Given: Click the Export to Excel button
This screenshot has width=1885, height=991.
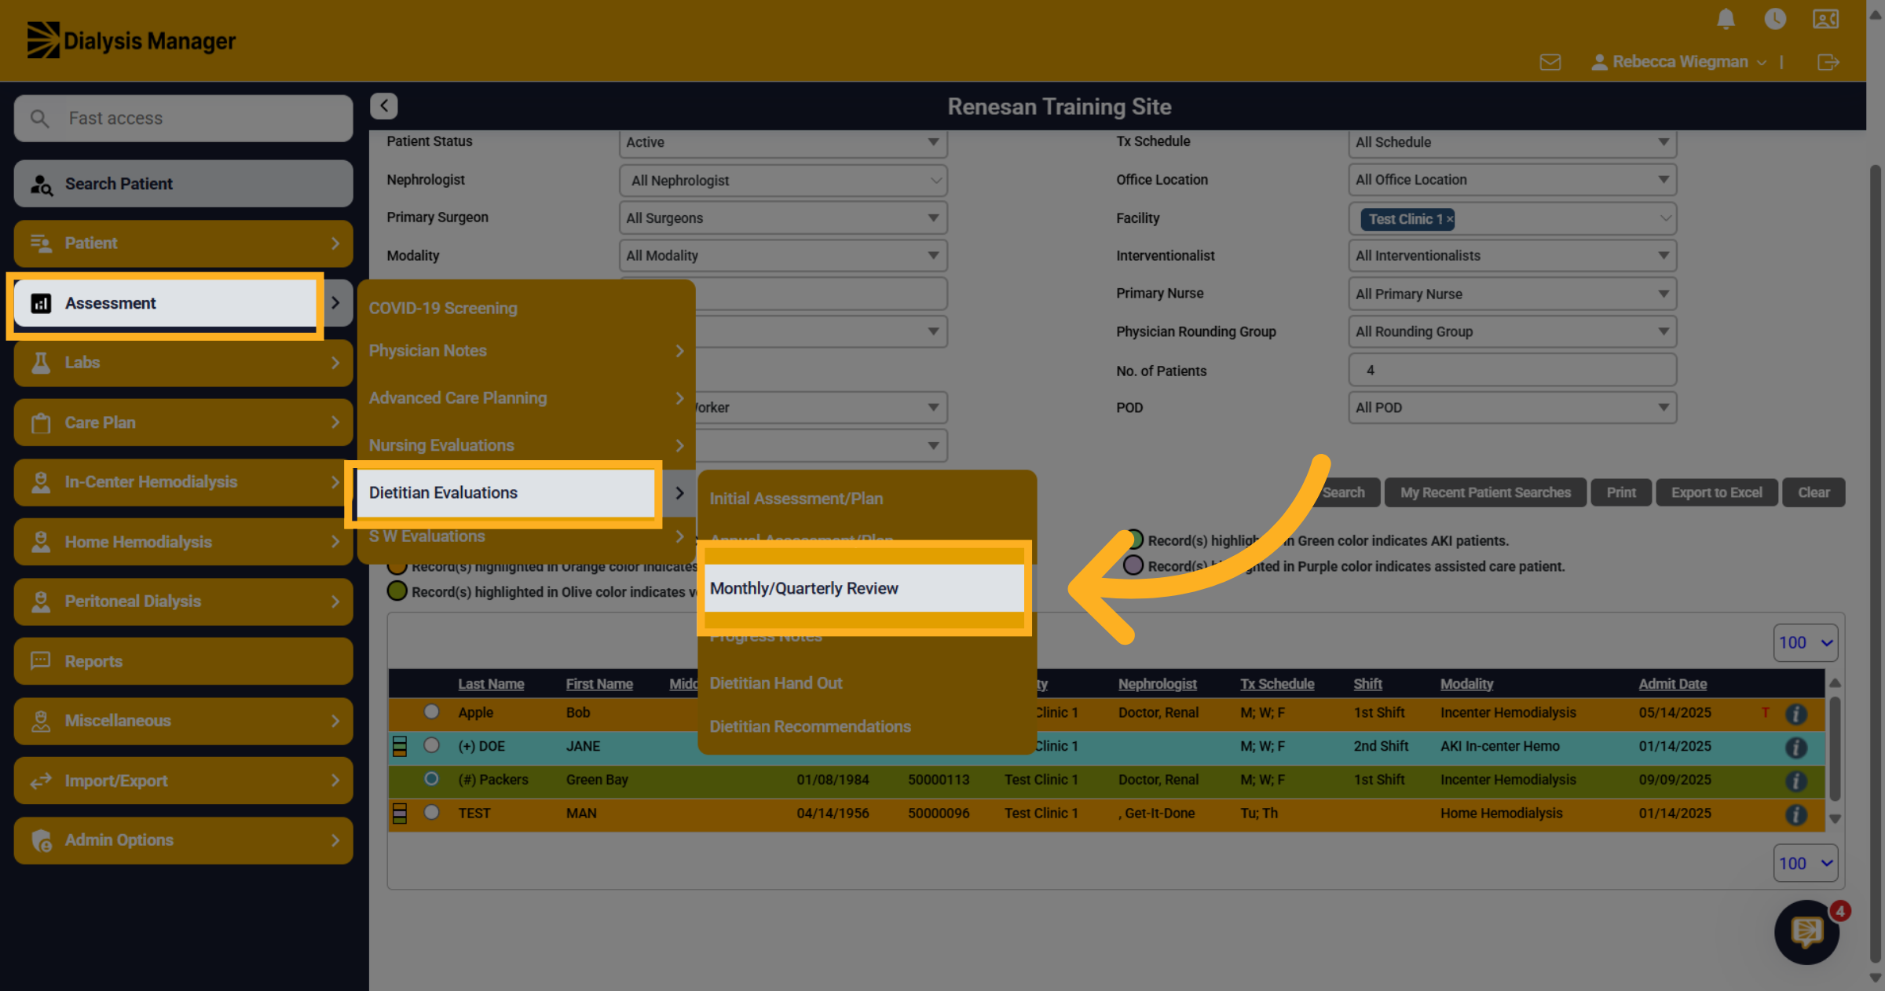Looking at the screenshot, I should tap(1716, 492).
